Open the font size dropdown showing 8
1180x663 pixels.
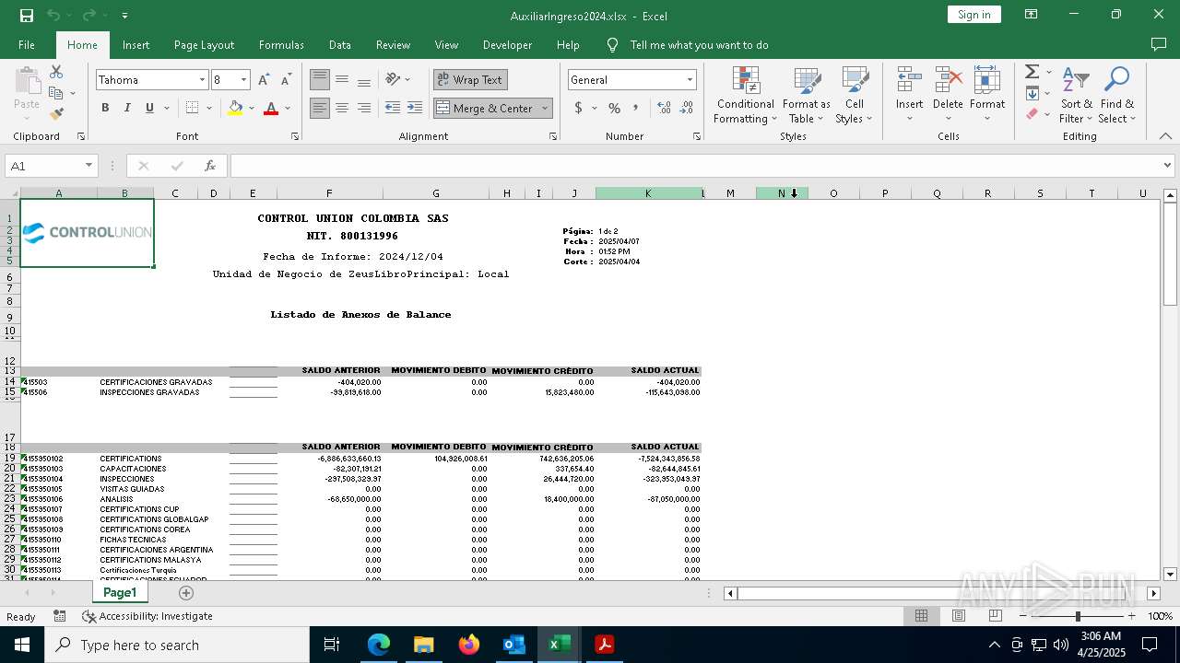[x=243, y=80]
